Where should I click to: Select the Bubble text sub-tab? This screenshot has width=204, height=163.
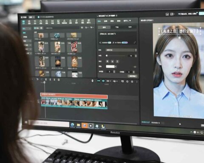click(117, 27)
